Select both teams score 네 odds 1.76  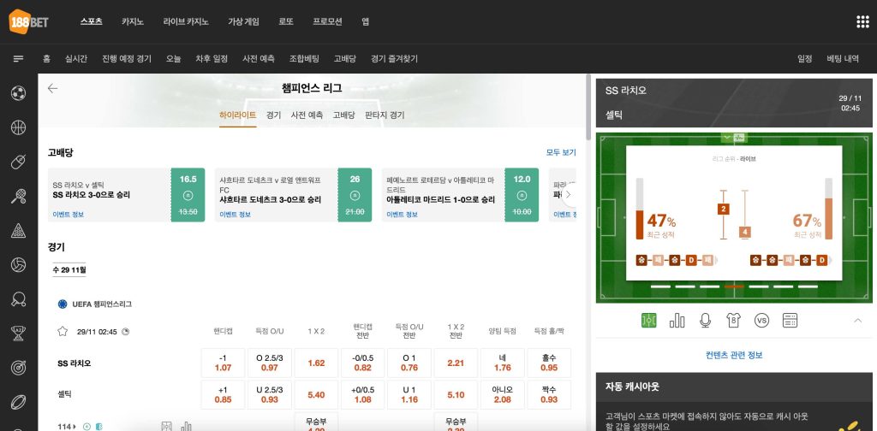pos(502,363)
